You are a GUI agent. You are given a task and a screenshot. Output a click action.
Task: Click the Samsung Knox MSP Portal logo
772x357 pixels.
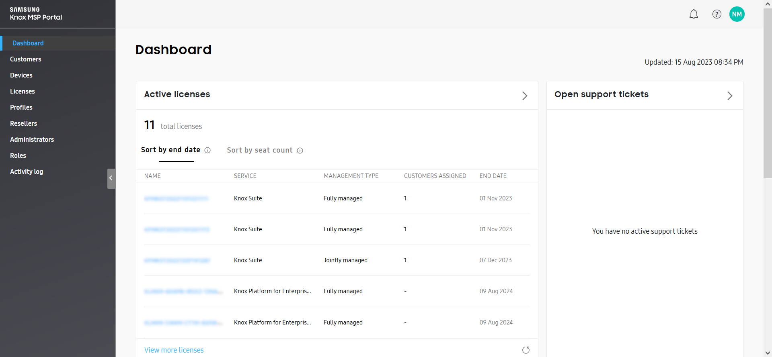pos(36,13)
